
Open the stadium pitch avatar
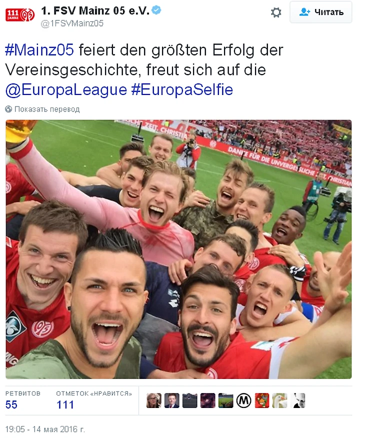[x=225, y=400]
